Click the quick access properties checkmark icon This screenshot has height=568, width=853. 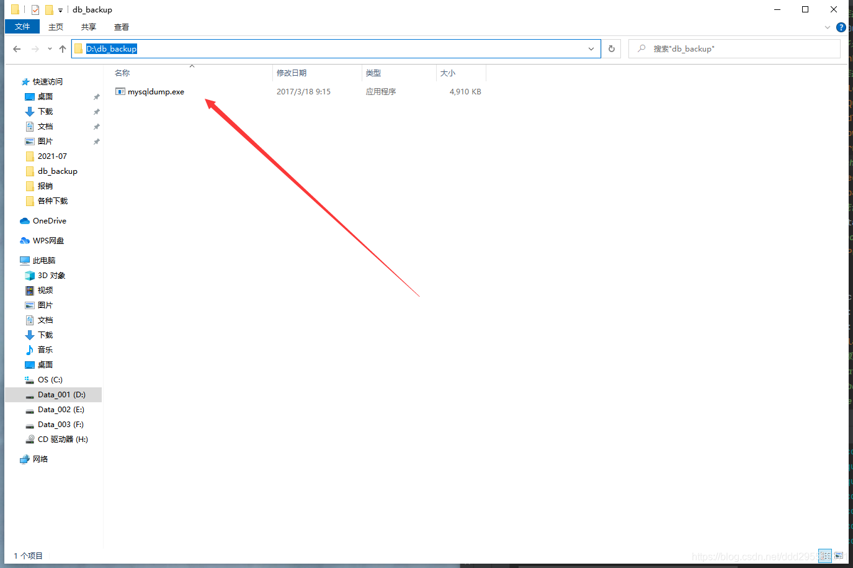[x=35, y=10]
